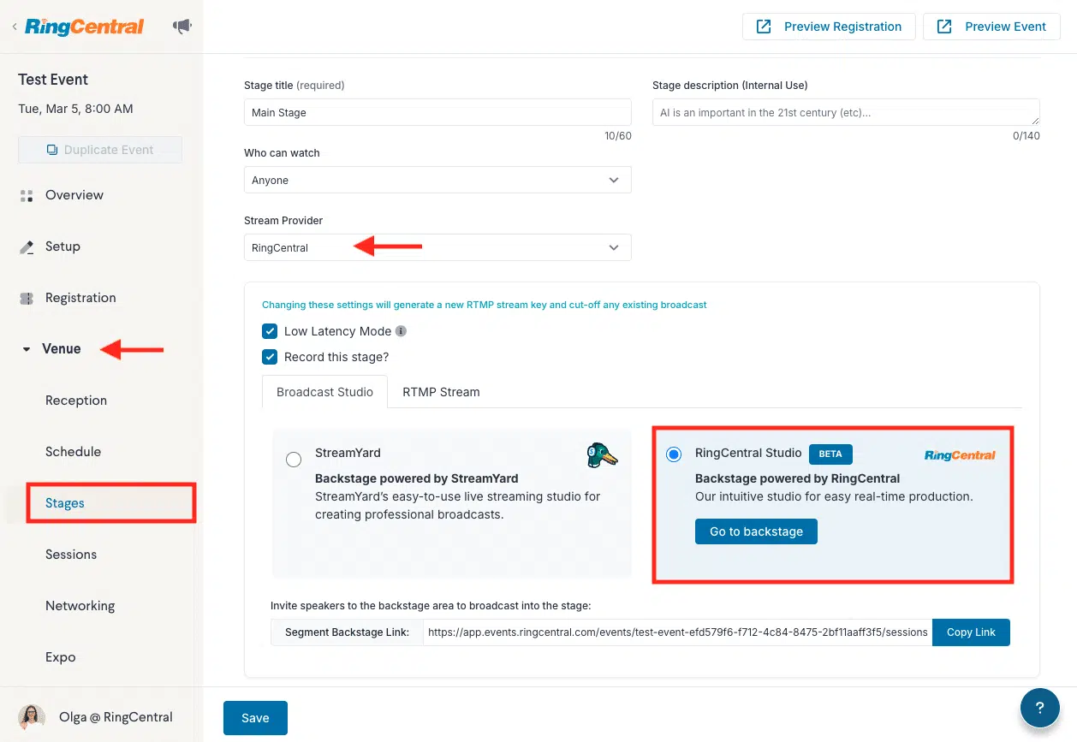Open the Stream Provider dropdown
Screen dimensions: 1077x742
coord(437,247)
